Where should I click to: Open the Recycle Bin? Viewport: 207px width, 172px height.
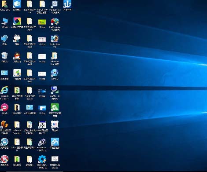coord(4,56)
